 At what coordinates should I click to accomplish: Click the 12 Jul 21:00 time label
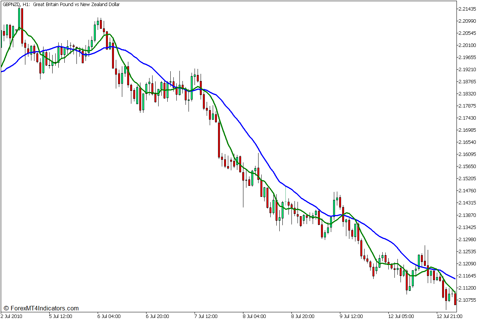(449, 316)
